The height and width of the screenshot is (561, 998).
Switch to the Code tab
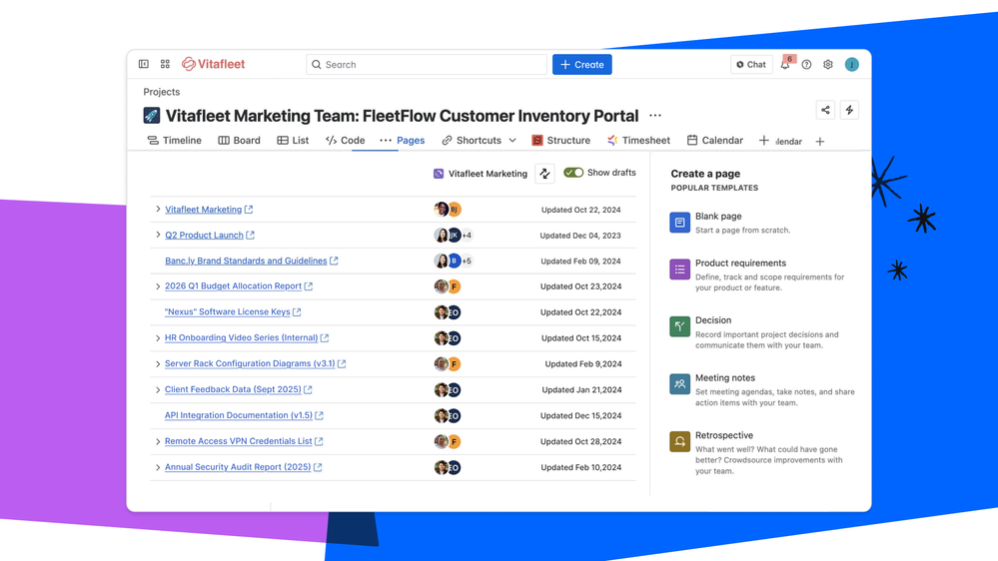(345, 141)
